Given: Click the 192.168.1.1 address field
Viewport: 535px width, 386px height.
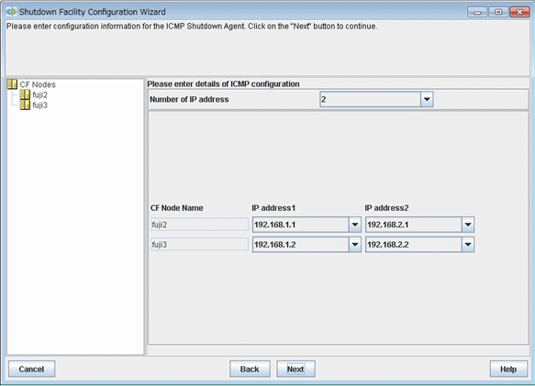Looking at the screenshot, I should (301, 225).
